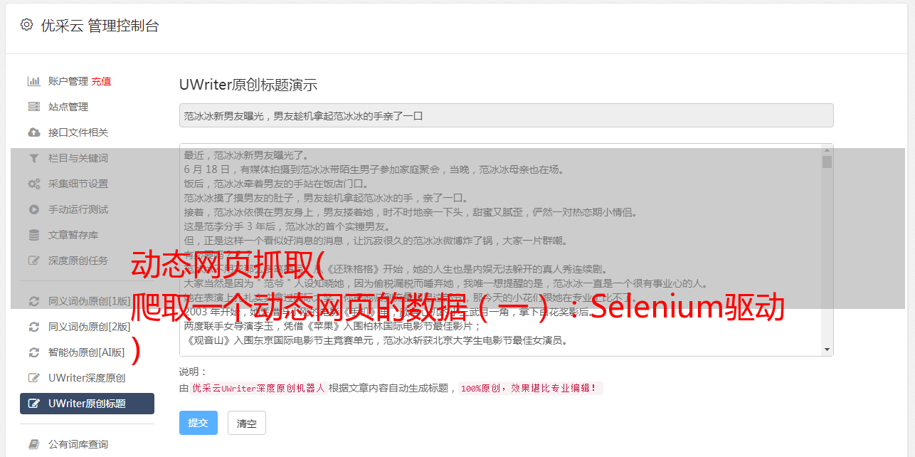Open 接口文件相关 cloud upload icon

[33, 132]
